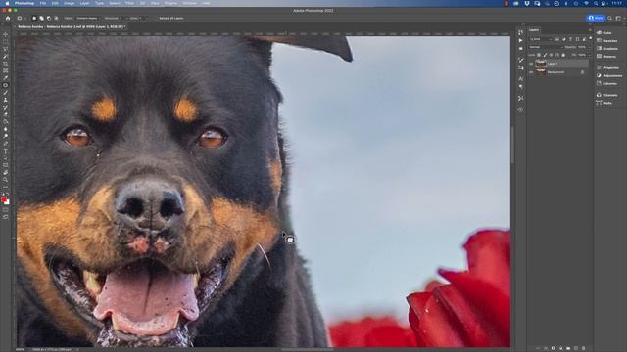Image resolution: width=627 pixels, height=352 pixels.
Task: Select the open document tab
Action: (72, 27)
